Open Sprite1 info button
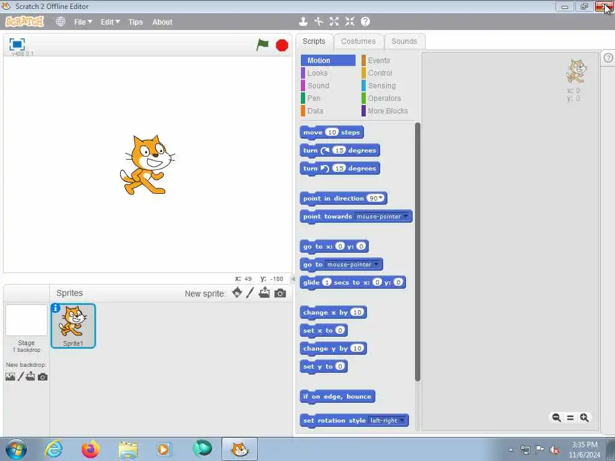 [x=56, y=308]
